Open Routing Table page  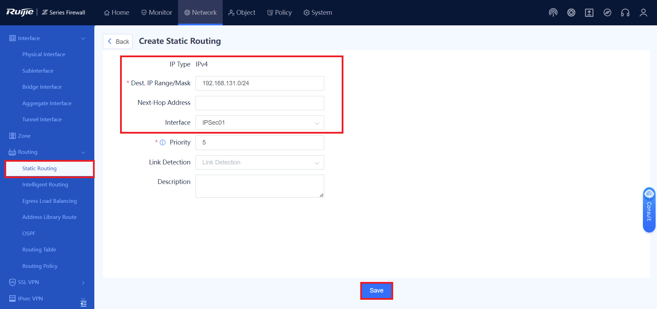[x=39, y=250]
